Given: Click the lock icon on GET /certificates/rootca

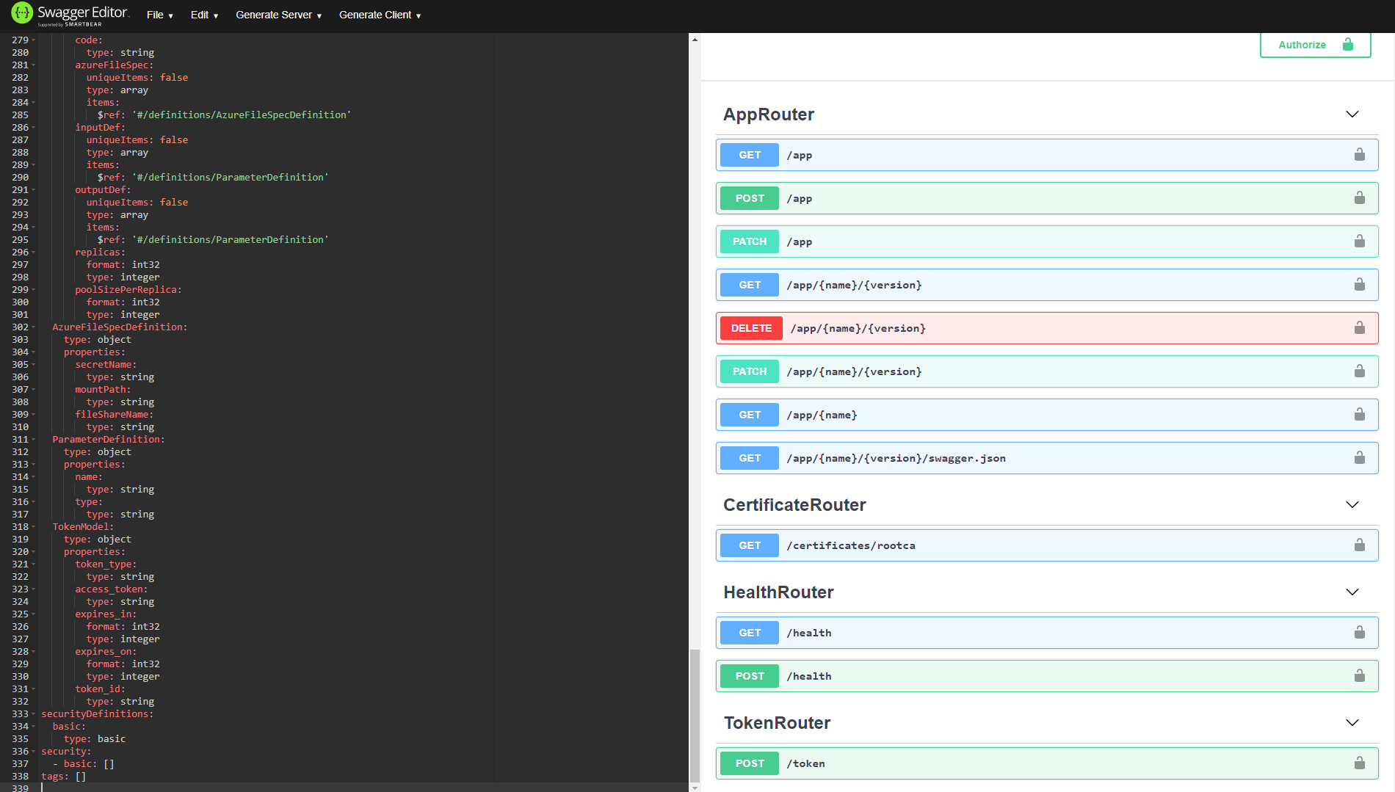Looking at the screenshot, I should [x=1360, y=545].
